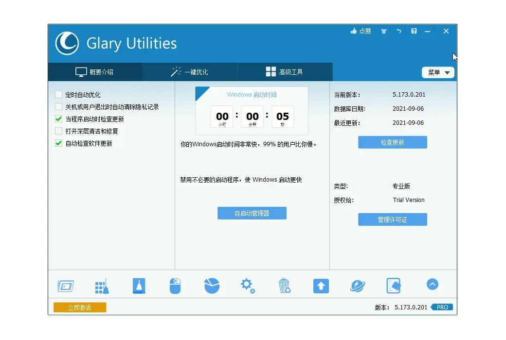
Task: Click the hours value 00 labeled 小时
Action: [x=222, y=117]
